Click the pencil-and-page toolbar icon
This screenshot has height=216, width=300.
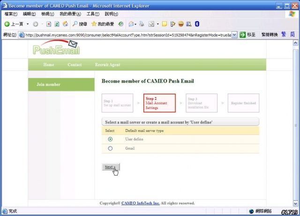click(x=172, y=24)
